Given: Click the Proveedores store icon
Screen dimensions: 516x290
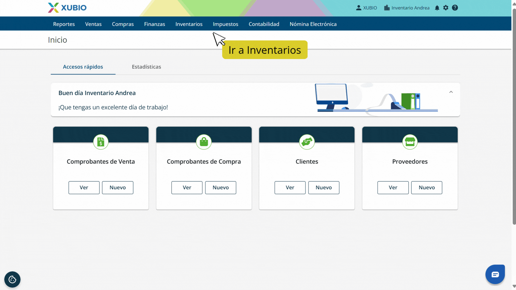Looking at the screenshot, I should 410,142.
